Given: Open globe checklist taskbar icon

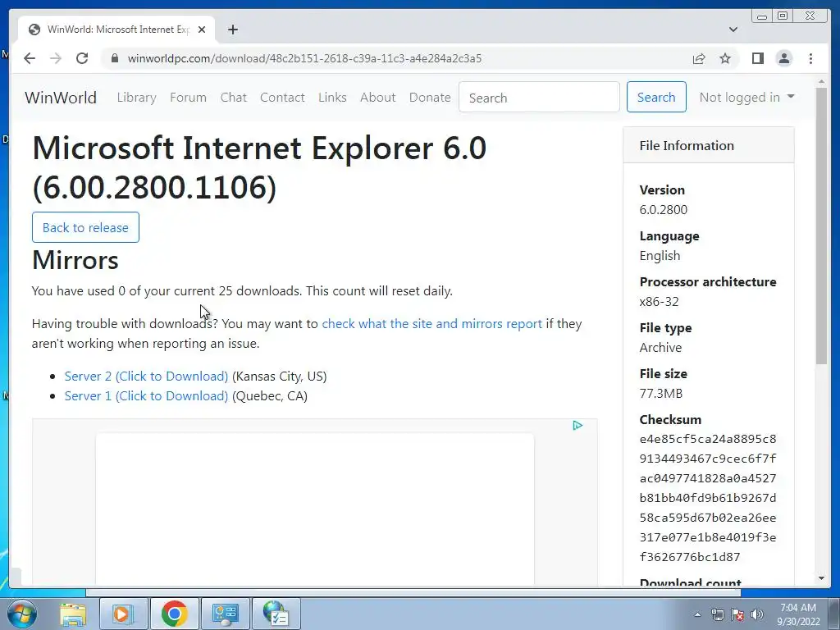Looking at the screenshot, I should tap(276, 614).
